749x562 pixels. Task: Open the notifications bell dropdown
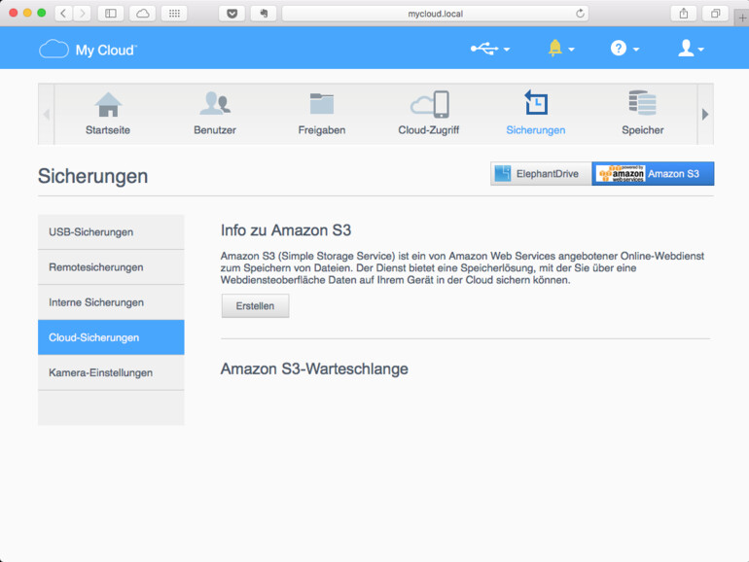point(561,49)
